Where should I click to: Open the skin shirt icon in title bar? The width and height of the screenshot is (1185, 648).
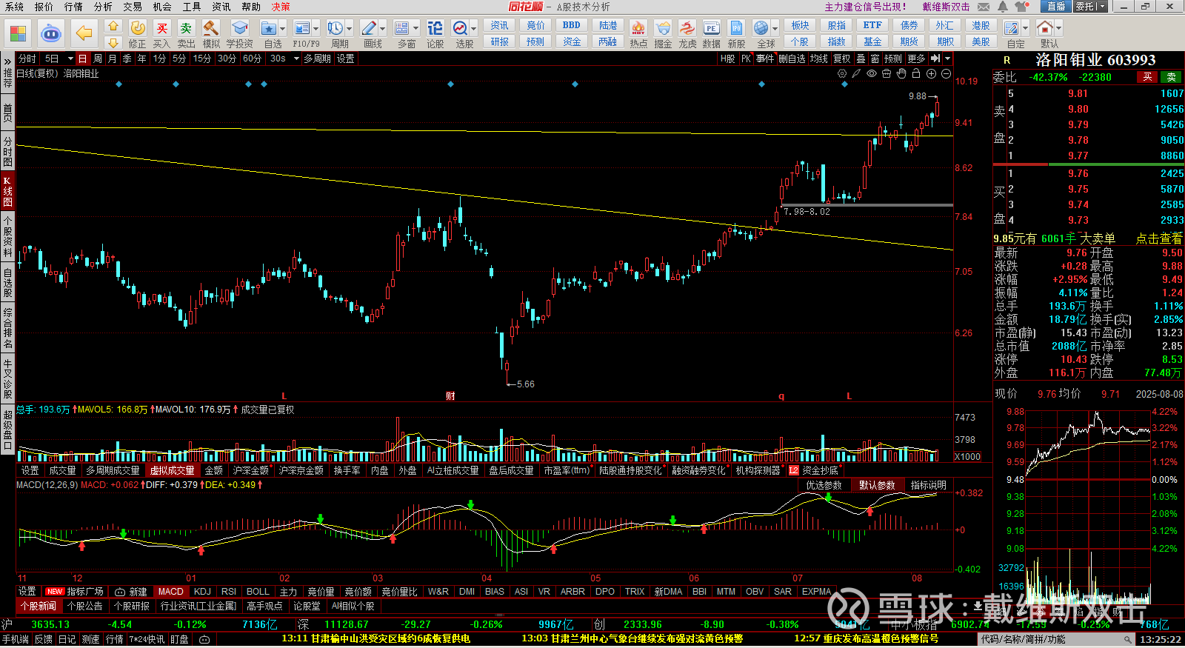point(1022,7)
